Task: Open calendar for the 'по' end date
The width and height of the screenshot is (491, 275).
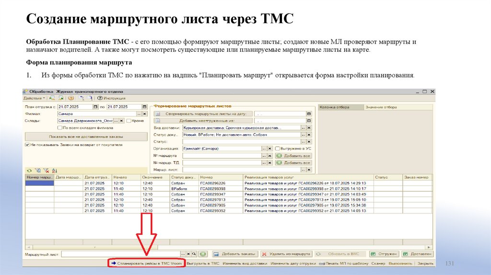Action: click(144, 107)
